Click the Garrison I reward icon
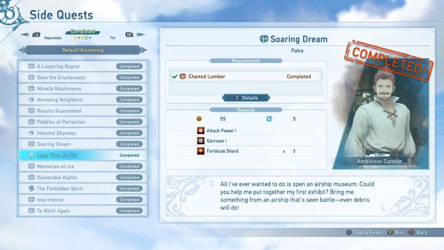Image resolution: width=444 pixels, height=250 pixels. (x=201, y=141)
